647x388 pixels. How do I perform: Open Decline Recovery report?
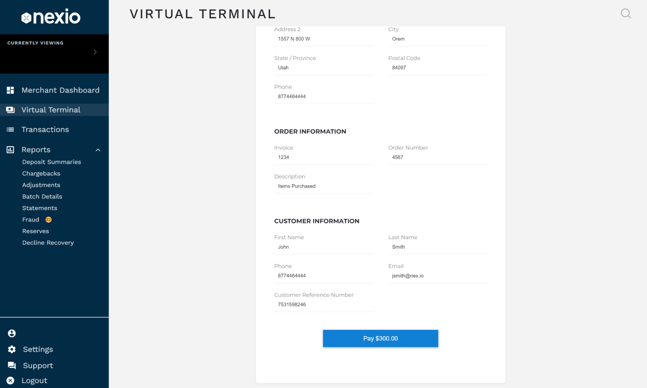pyautogui.click(x=48, y=243)
